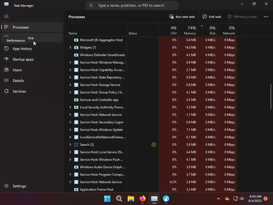Screen dimensions: 273x205
Task: Expand Service Host: Capability Acces... row
Action: (x=70, y=70)
